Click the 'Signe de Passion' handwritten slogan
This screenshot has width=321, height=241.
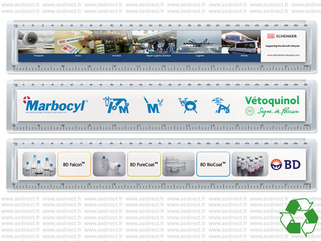tap(278, 111)
